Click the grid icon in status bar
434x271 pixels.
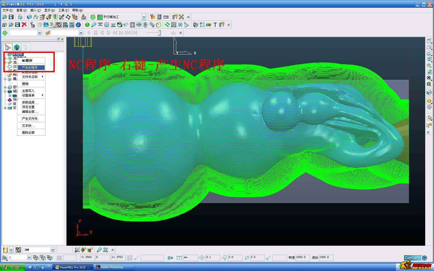tap(59, 258)
